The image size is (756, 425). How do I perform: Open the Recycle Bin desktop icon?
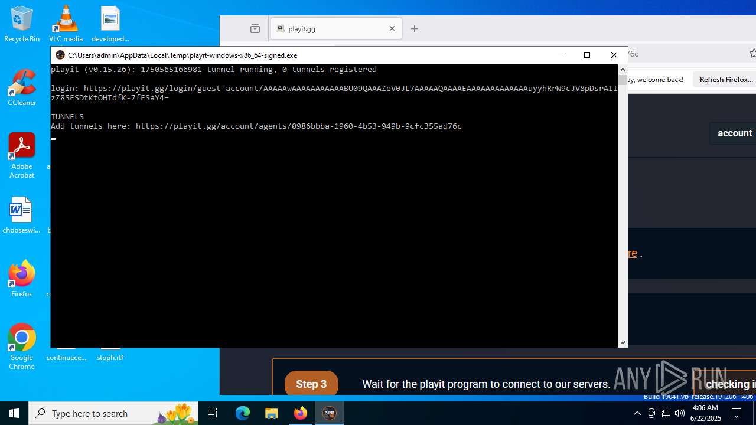(22, 25)
